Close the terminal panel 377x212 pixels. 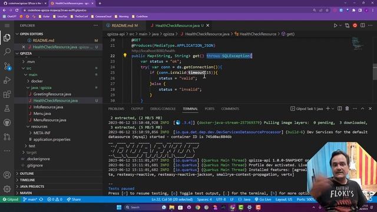[x=371, y=108]
